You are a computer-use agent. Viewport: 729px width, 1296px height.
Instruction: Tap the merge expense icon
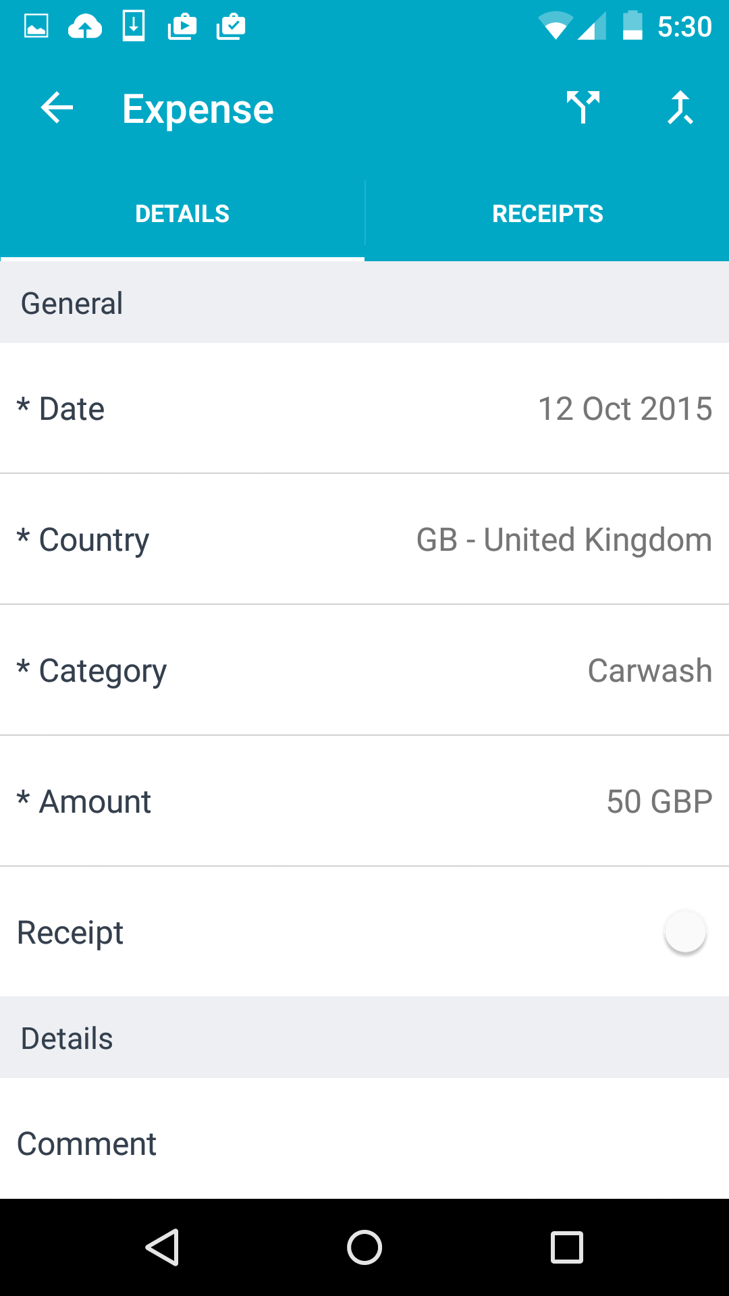(x=680, y=108)
